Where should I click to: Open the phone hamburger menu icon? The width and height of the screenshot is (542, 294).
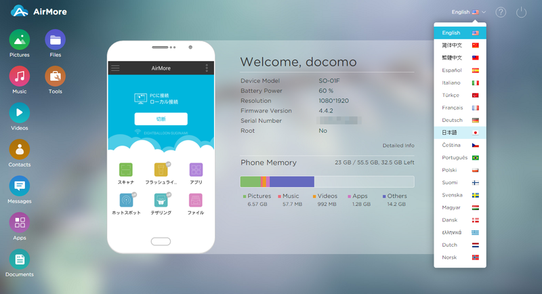115,68
